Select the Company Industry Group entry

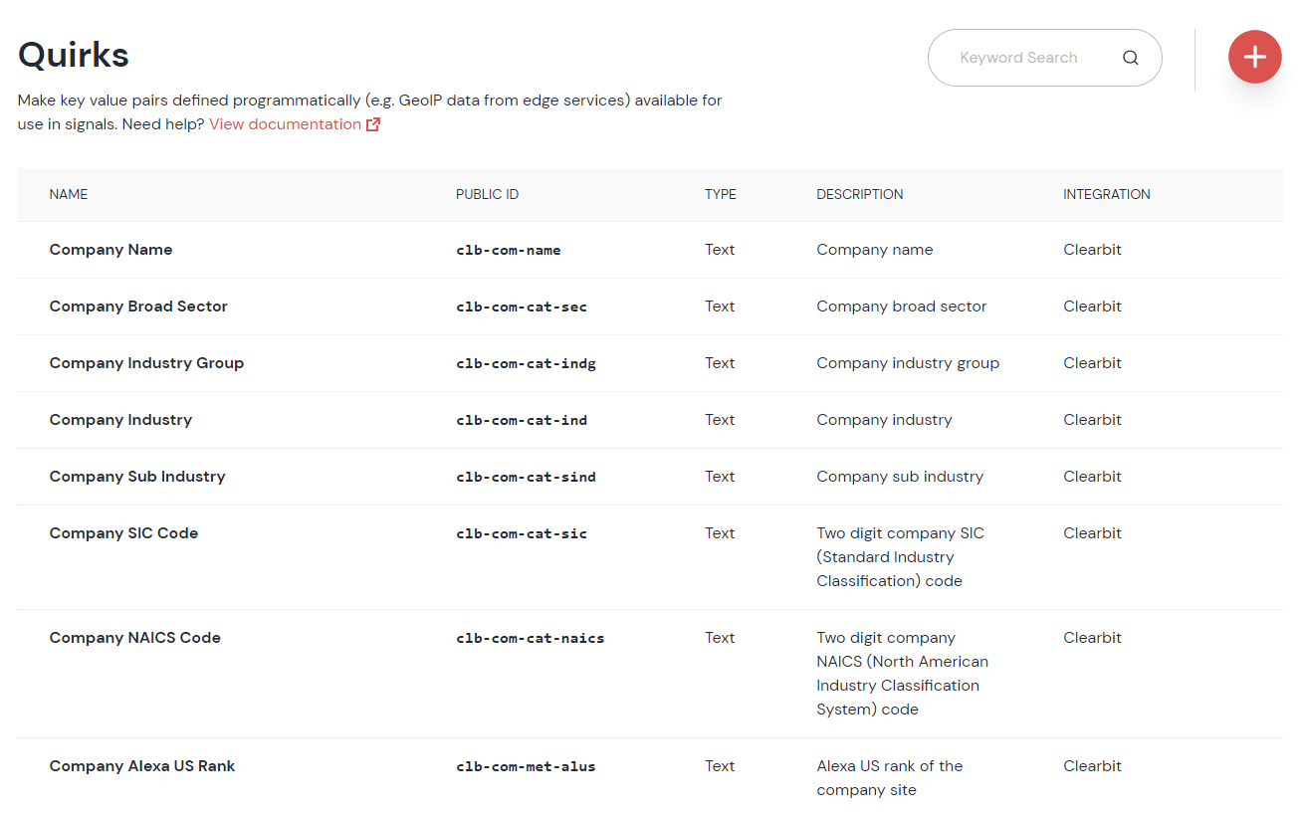point(146,363)
